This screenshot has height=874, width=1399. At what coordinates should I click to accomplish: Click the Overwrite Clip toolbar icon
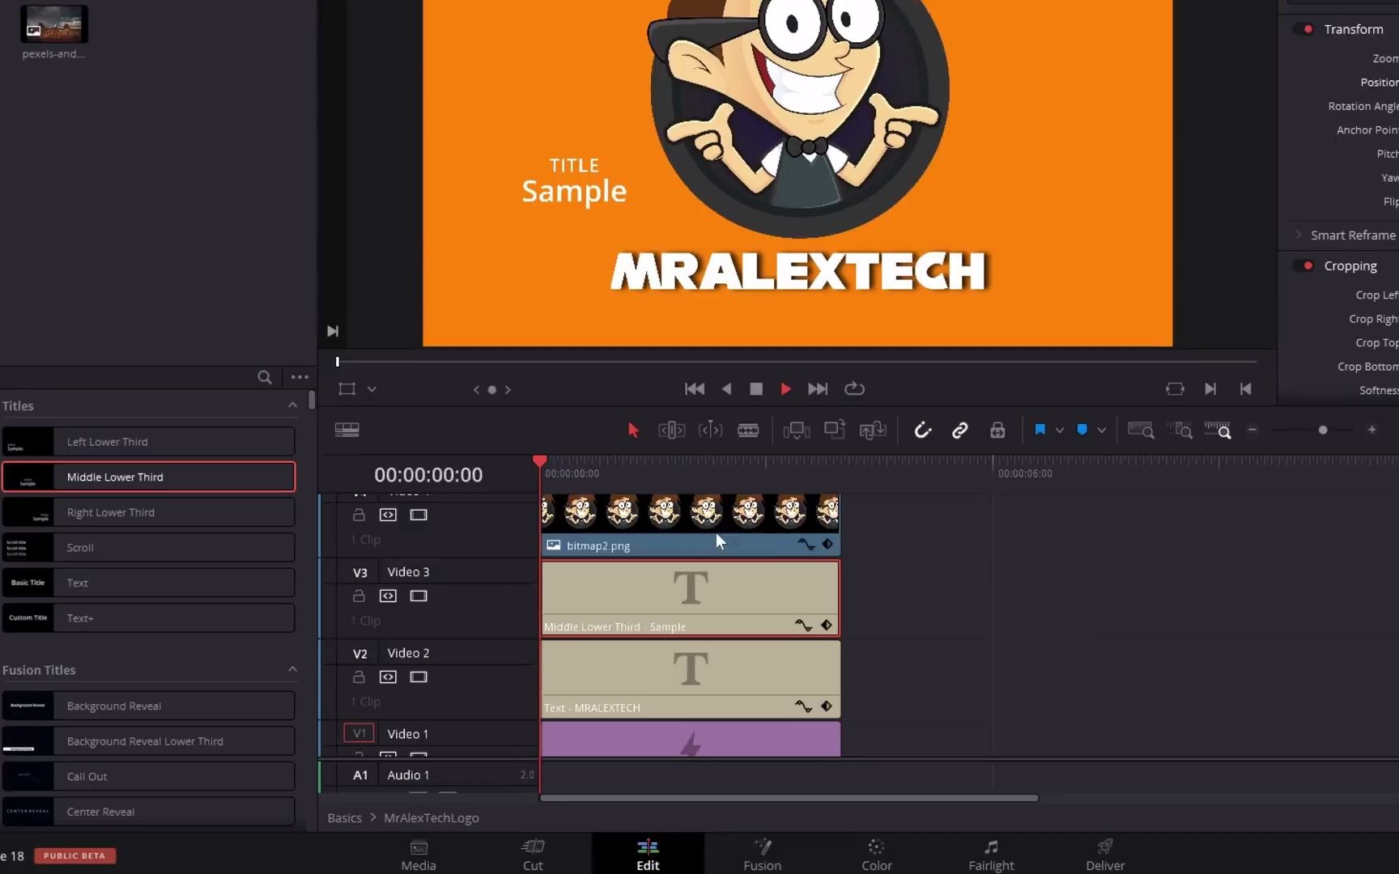pos(835,430)
